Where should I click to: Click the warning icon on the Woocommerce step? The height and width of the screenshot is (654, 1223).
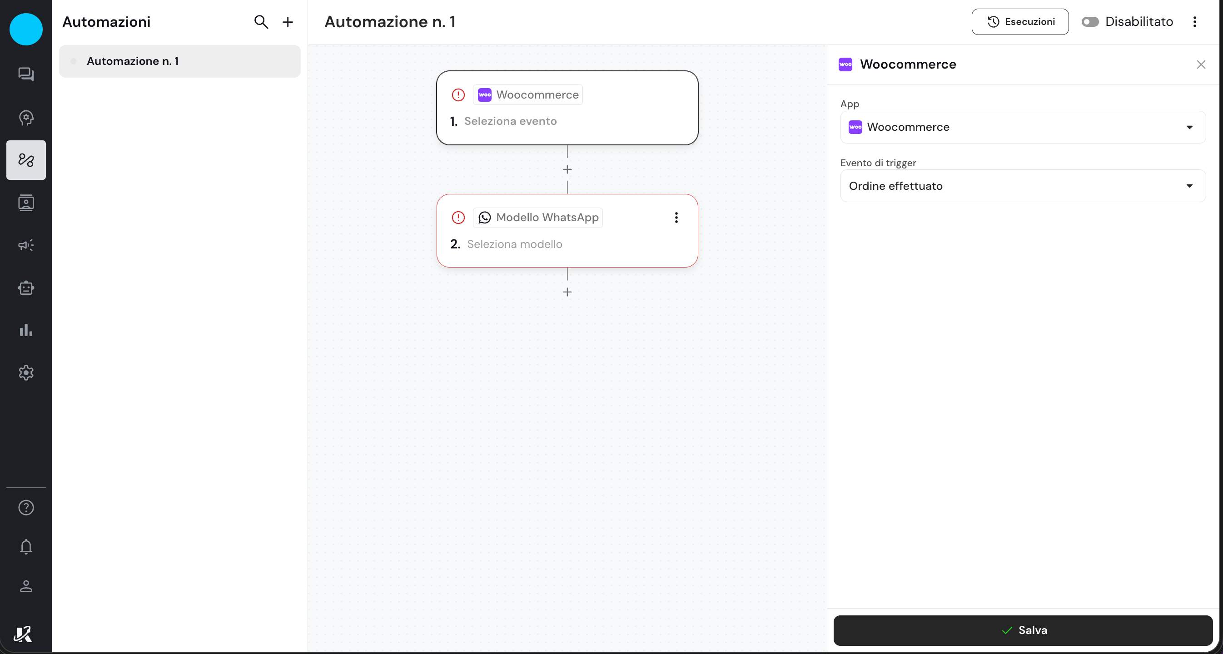(x=457, y=94)
